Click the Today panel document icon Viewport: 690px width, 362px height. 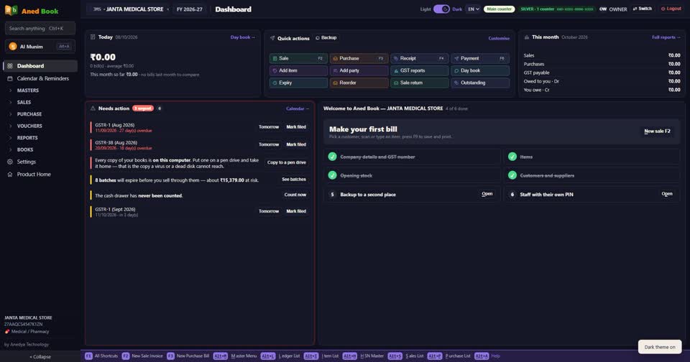(x=93, y=37)
